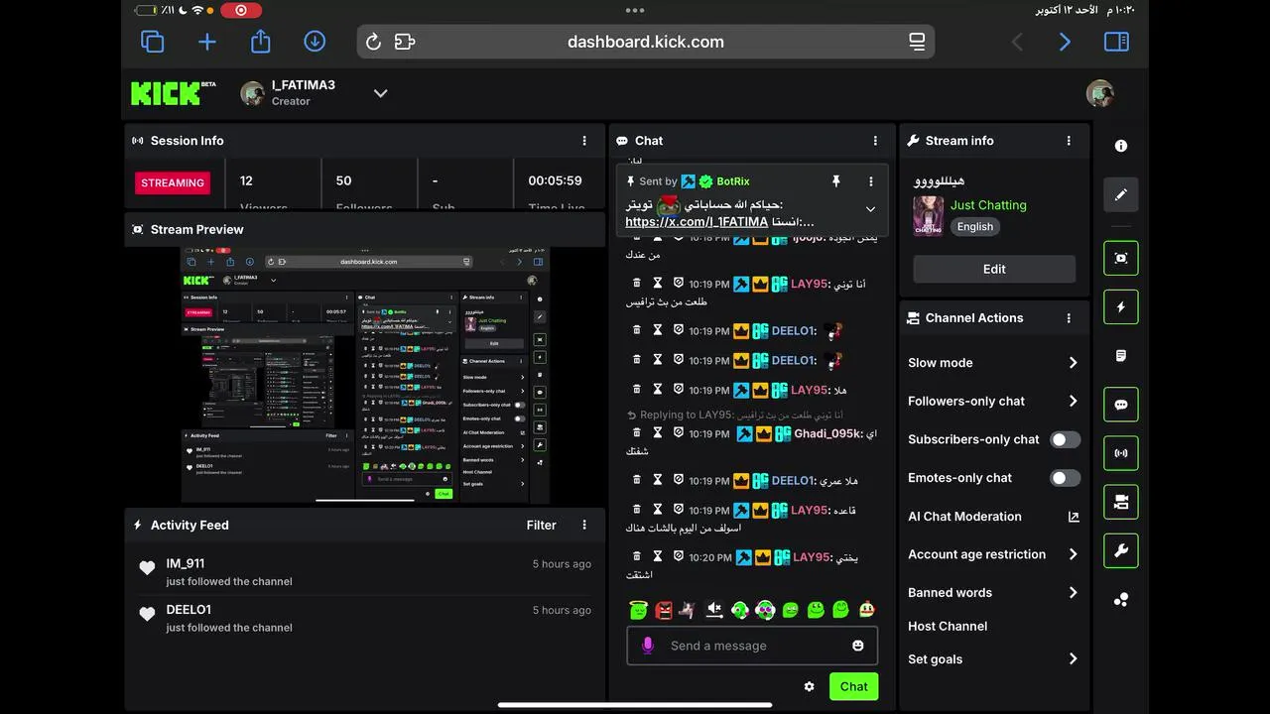
Task: Click the Ghadi_095k username in chat
Action: [827, 433]
